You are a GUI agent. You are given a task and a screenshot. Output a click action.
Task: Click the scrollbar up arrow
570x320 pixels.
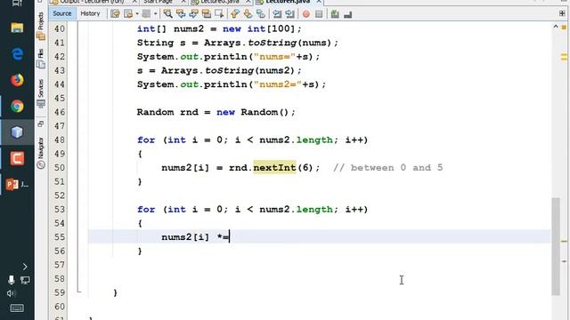click(556, 27)
